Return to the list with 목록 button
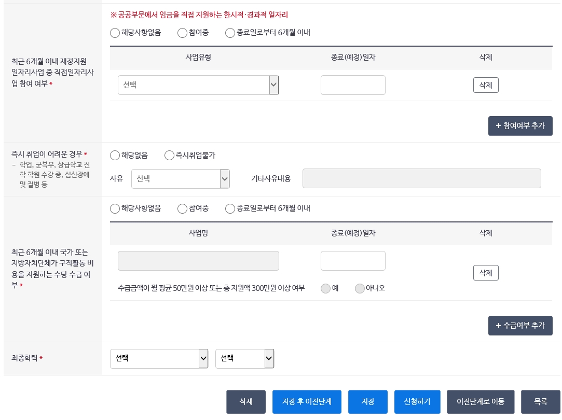Screen dimensions: 562x420 pos(541,401)
